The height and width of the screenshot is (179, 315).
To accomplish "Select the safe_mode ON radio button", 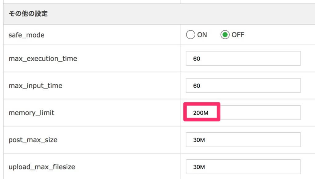I will (190, 35).
